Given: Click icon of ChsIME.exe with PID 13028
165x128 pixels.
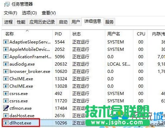Looking at the screenshot, I should [x=6, y=86].
